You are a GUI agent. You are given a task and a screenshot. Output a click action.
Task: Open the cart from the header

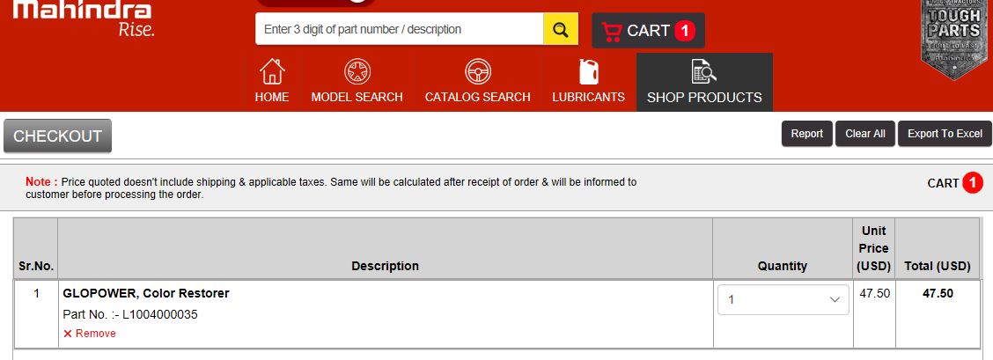coord(648,31)
